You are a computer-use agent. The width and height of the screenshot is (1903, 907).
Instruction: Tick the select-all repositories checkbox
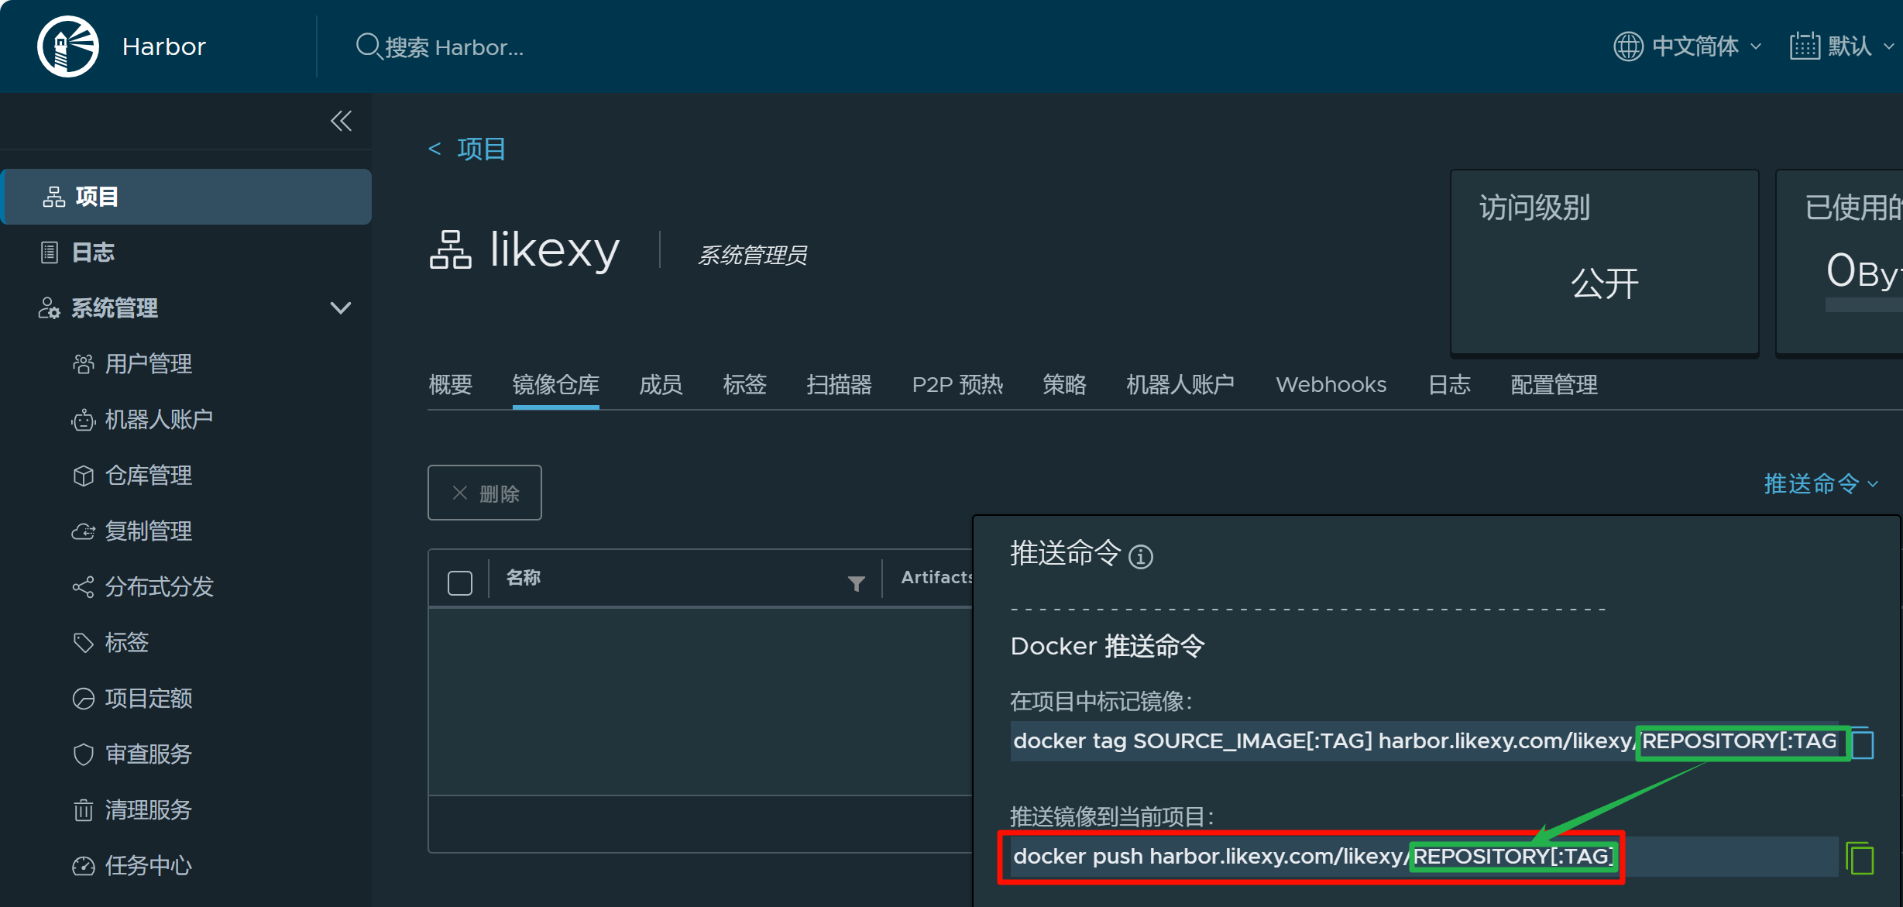pyautogui.click(x=460, y=583)
